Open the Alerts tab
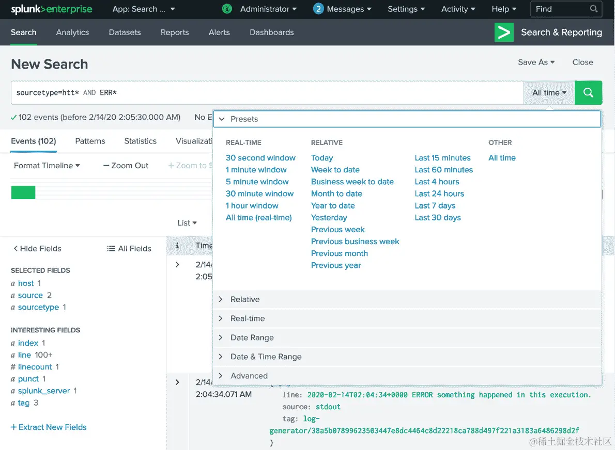The width and height of the screenshot is (615, 450). 219,33
